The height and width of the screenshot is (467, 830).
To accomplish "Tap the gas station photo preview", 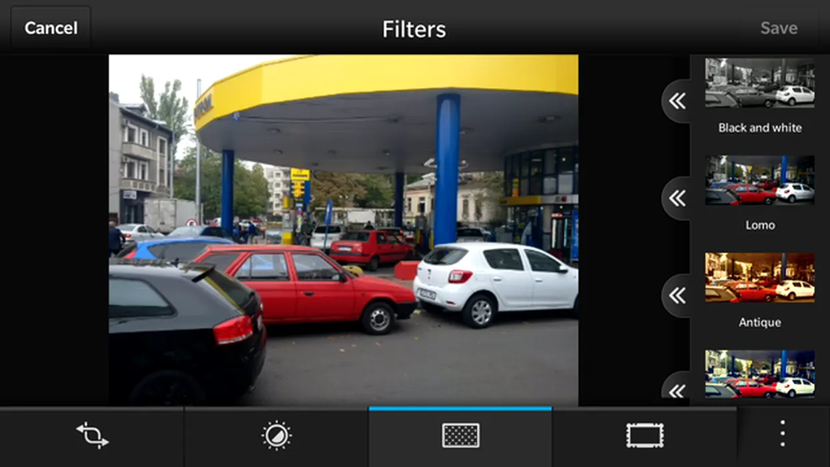I will (343, 230).
